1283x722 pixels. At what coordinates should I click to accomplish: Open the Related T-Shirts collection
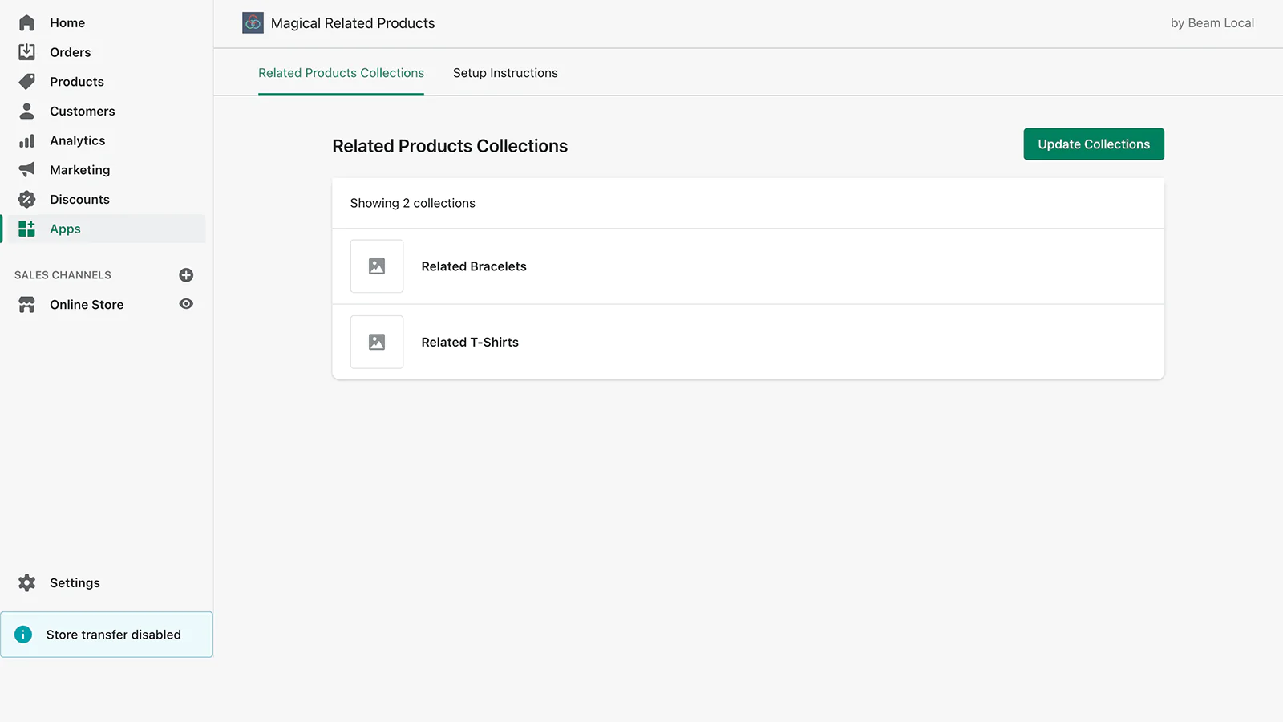(x=748, y=342)
